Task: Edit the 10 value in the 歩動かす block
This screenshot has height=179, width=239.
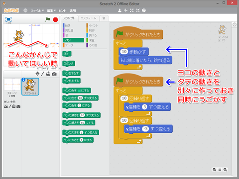Action: click(x=124, y=52)
